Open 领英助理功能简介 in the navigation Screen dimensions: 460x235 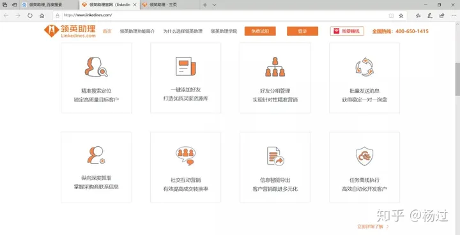point(137,31)
